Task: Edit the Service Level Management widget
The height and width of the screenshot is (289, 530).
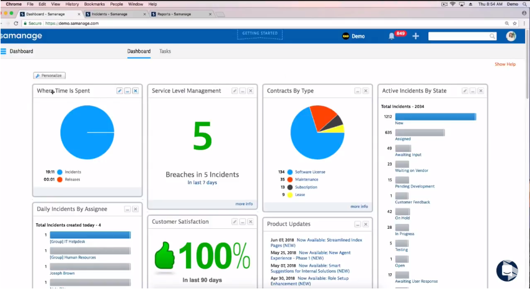Action: [235, 91]
